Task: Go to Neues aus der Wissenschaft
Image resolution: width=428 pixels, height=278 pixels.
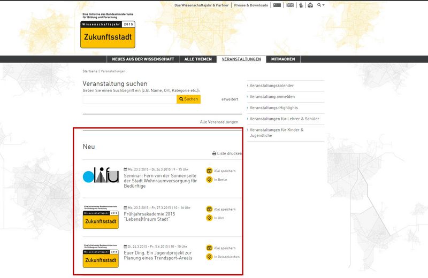Action: pyautogui.click(x=143, y=59)
